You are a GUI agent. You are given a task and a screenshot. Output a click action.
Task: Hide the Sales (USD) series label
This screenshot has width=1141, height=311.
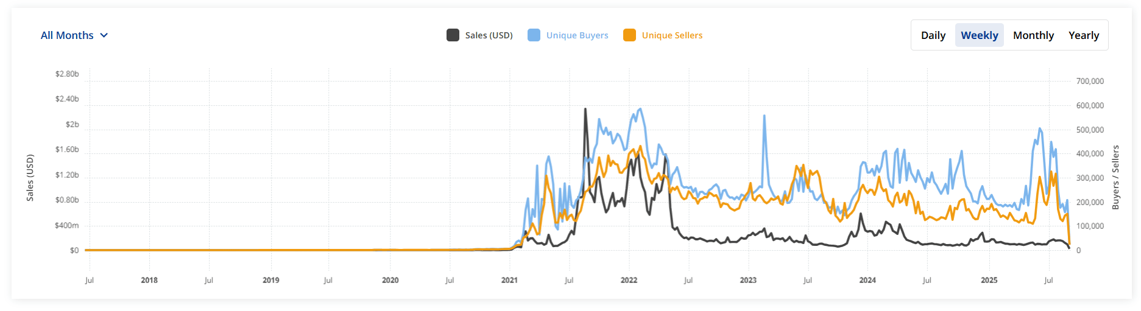489,35
